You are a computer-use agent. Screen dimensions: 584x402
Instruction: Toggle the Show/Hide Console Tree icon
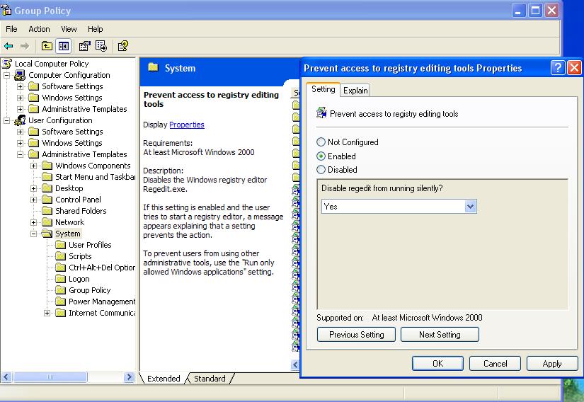[x=64, y=46]
